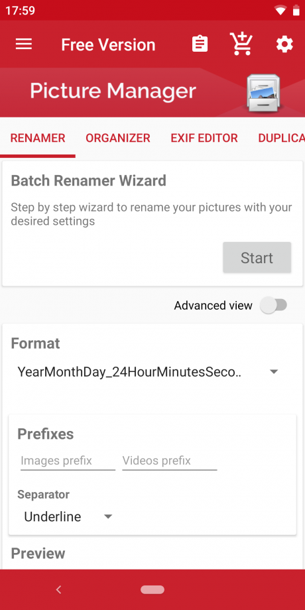The width and height of the screenshot is (305, 610).
Task: Select the YearMonthDay_24HourMinutesSeco.. format field
Action: click(148, 373)
